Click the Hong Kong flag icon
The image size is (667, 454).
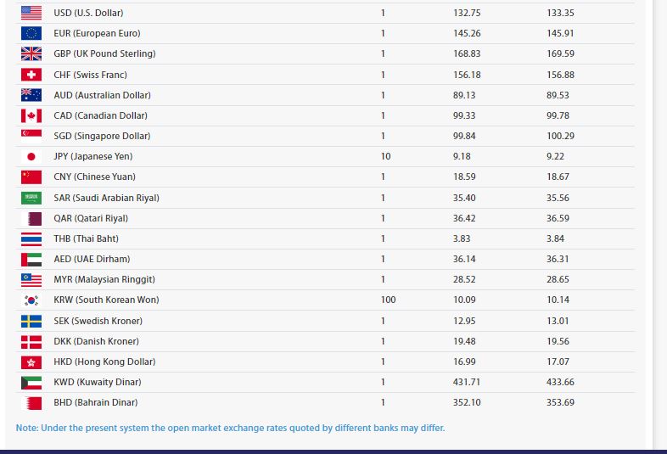click(x=31, y=362)
